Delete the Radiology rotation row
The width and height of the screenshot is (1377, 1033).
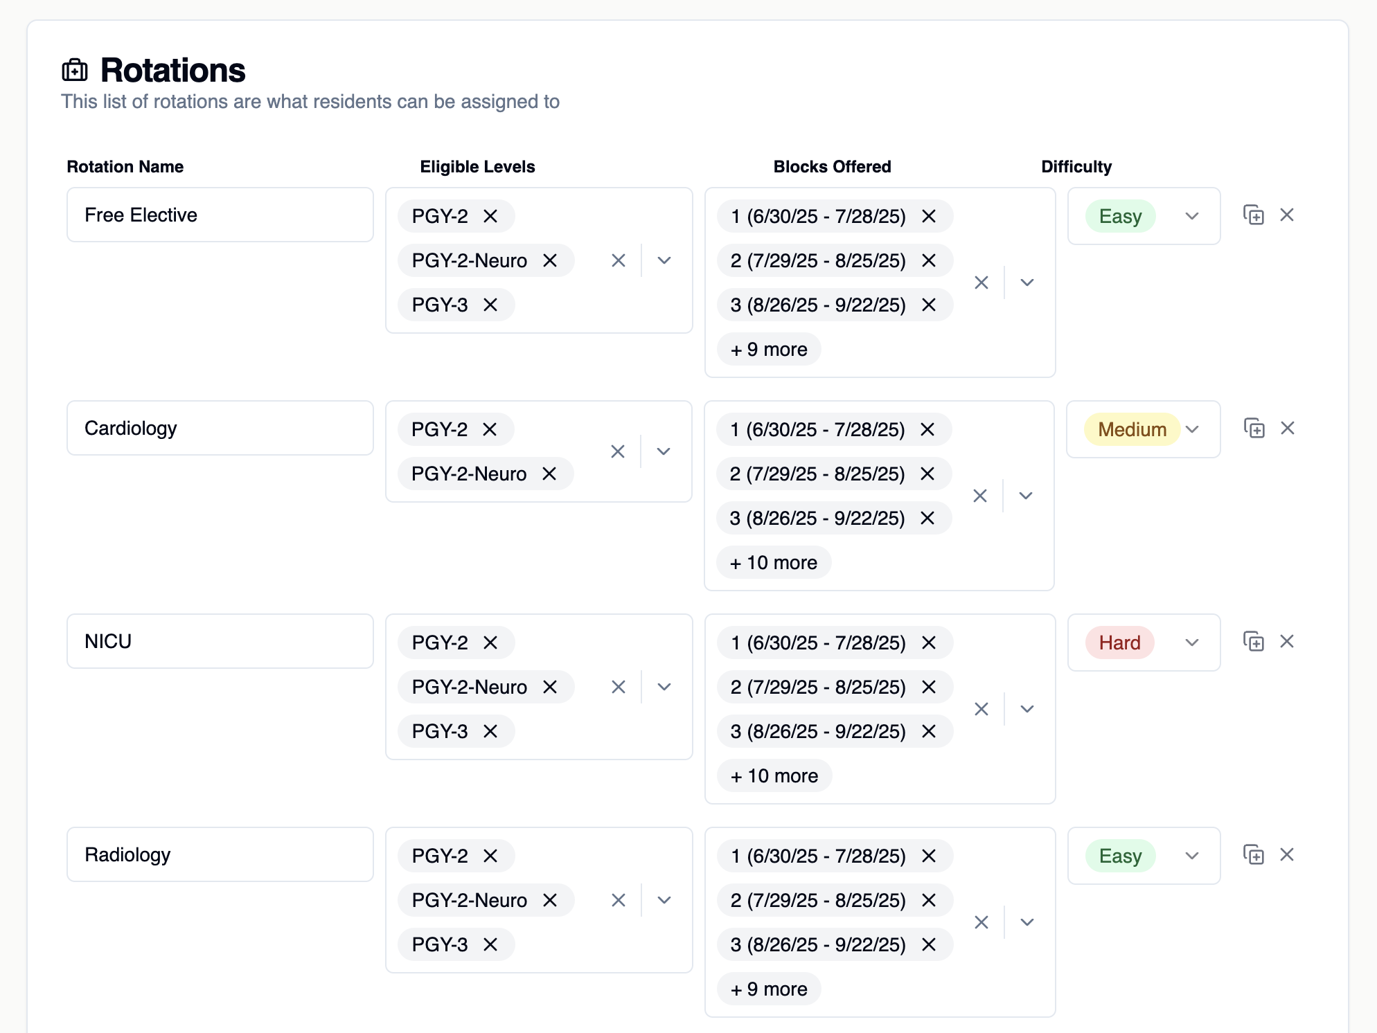tap(1287, 855)
